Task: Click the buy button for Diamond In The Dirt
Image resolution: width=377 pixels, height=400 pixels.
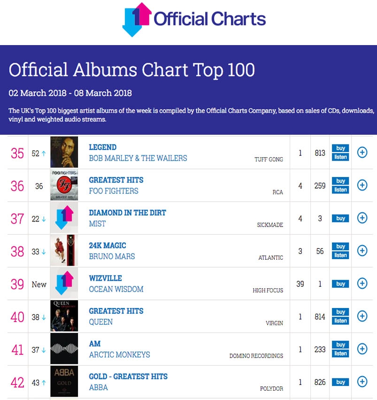Action: click(x=340, y=218)
